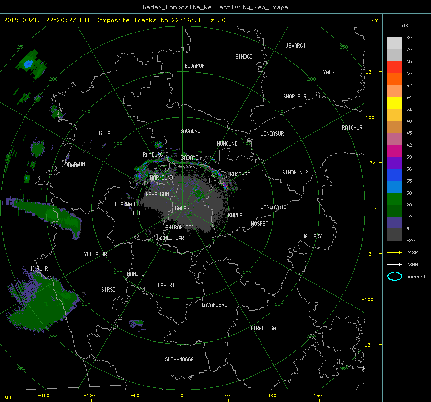Click the GADAG radar center label

click(x=182, y=208)
